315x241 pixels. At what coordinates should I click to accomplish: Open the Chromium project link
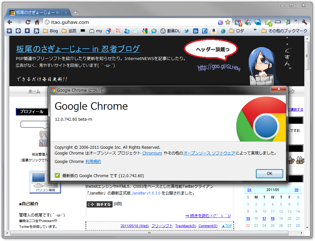(x=152, y=153)
